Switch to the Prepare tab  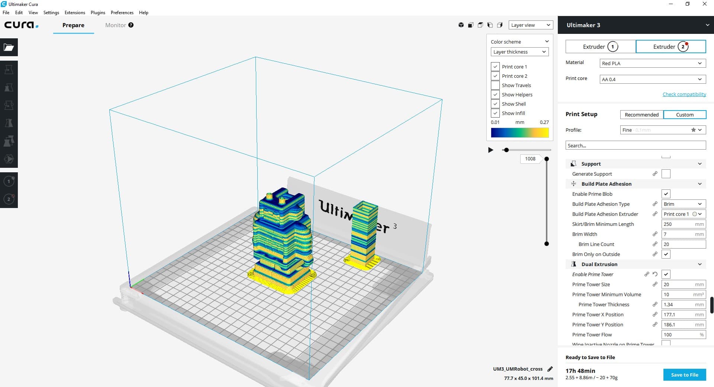73,25
